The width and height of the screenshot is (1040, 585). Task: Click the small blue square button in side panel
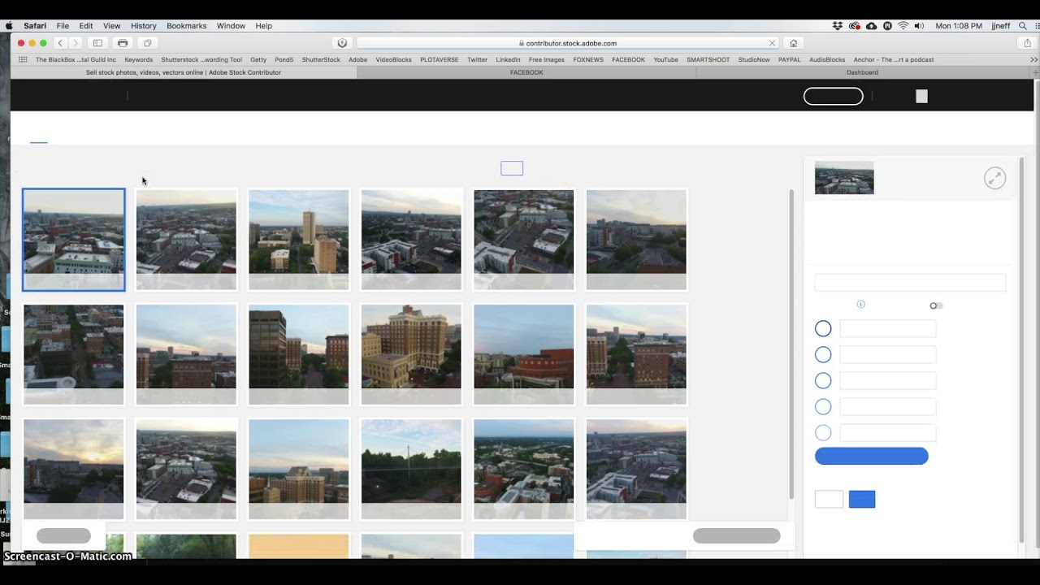[x=862, y=499]
